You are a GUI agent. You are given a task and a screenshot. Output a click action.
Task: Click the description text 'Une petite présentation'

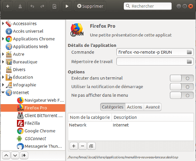pyautogui.click(x=131, y=35)
